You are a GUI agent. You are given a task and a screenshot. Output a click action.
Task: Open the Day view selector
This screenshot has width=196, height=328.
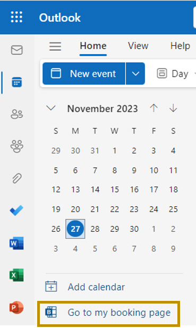(x=176, y=74)
